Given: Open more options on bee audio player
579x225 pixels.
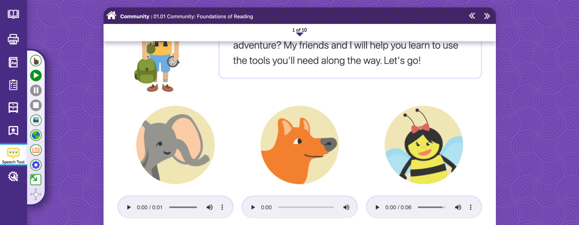Looking at the screenshot, I should tap(471, 207).
